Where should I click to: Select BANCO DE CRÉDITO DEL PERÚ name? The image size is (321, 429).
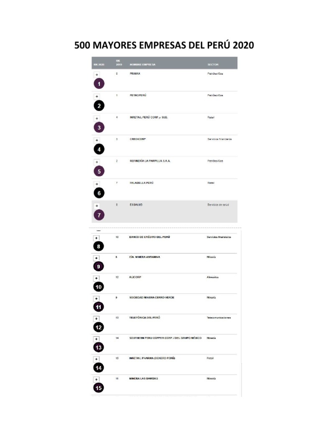150,237
